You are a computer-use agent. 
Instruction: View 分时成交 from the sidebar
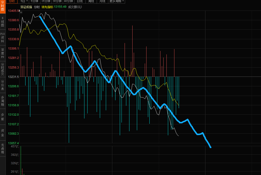click(x=3, y=69)
